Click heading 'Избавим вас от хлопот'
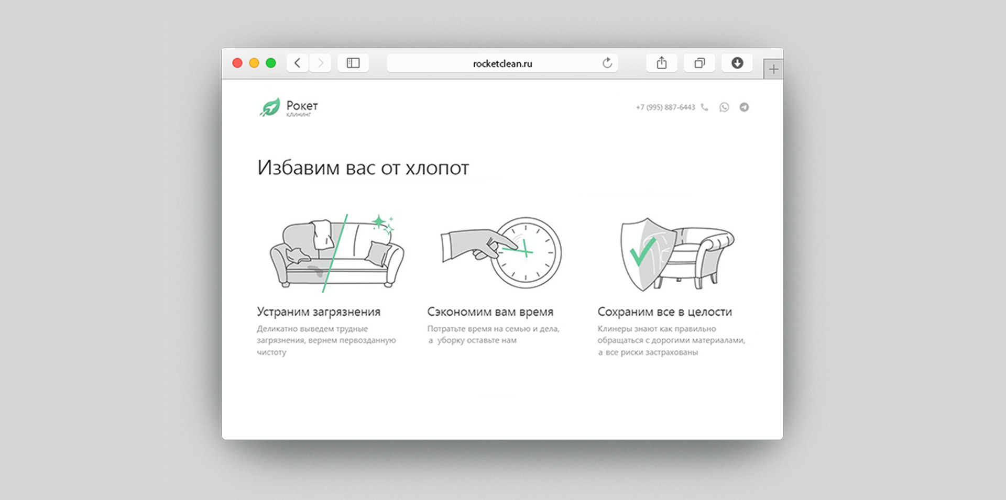1006x500 pixels. coord(363,168)
